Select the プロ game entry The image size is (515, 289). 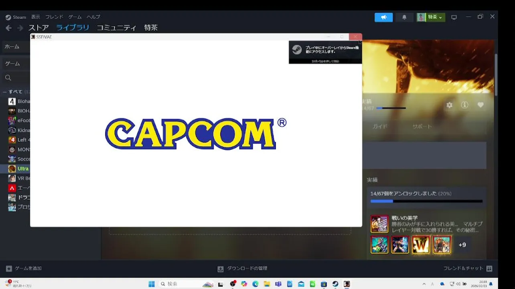pyautogui.click(x=19, y=207)
